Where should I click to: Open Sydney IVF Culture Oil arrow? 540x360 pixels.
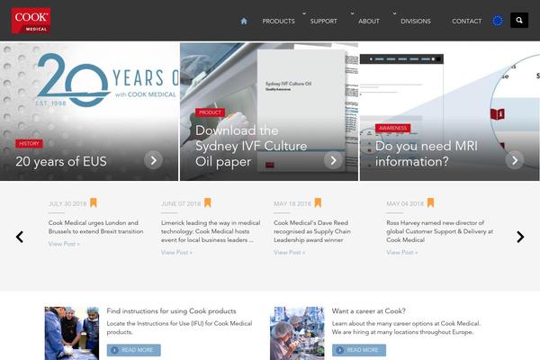pyautogui.click(x=333, y=160)
